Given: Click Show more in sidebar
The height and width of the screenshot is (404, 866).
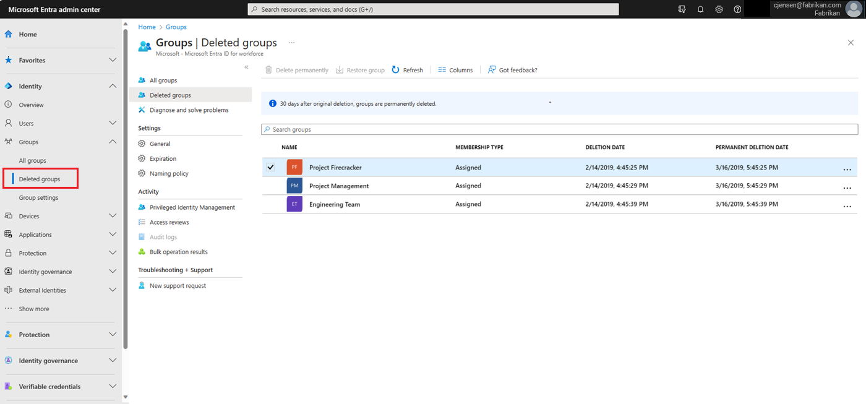Looking at the screenshot, I should 34,309.
